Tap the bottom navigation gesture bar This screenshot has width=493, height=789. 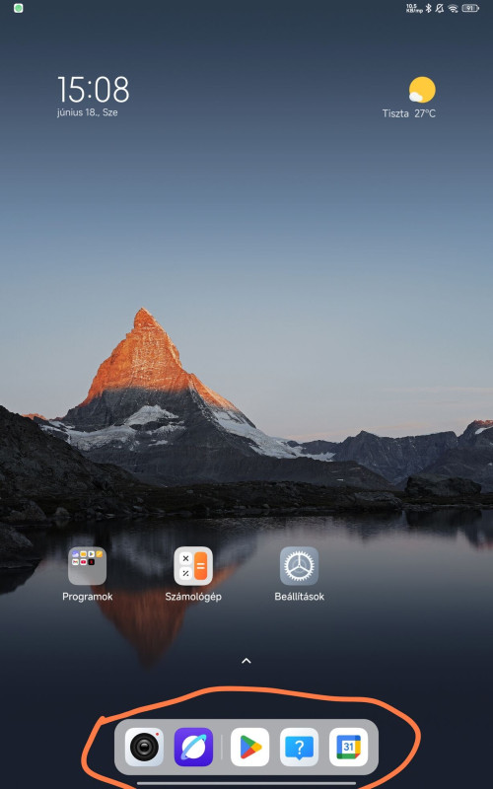[246, 783]
